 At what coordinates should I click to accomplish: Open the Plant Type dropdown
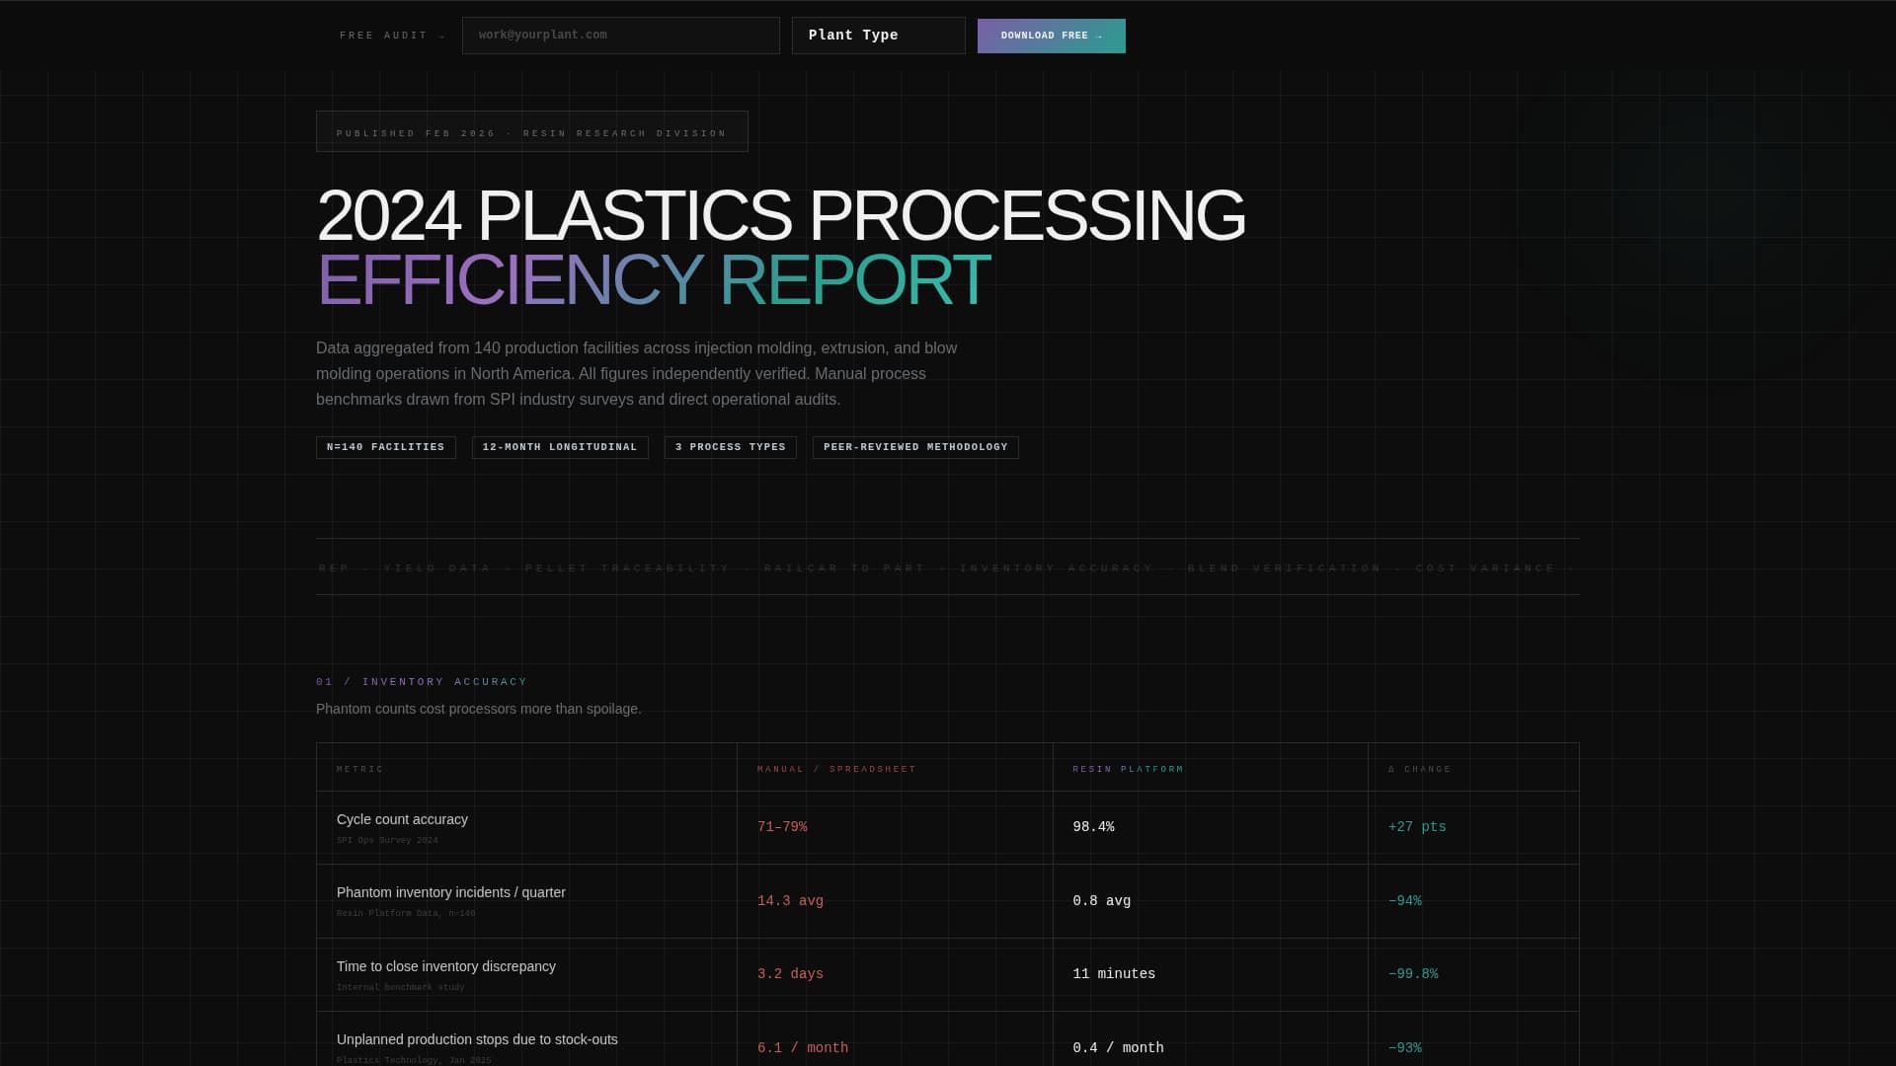(878, 36)
